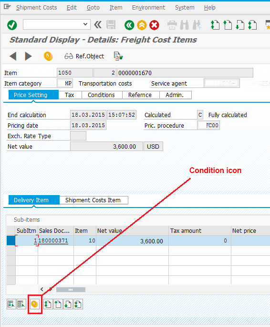Select the Shipment Costs Item tab

pyautogui.click(x=93, y=200)
